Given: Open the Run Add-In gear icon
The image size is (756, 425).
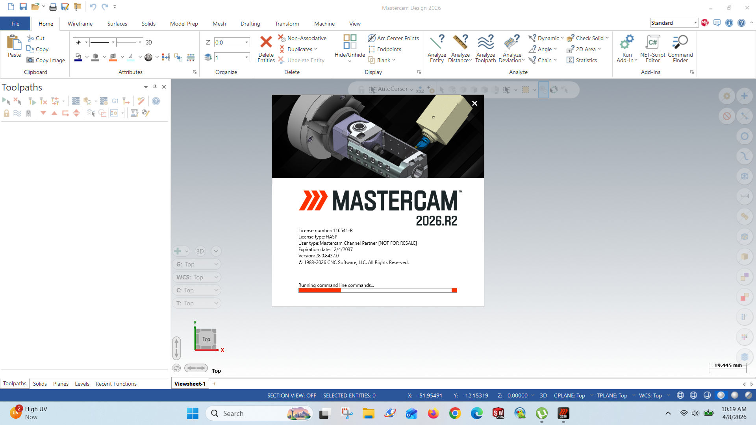Looking at the screenshot, I should tap(627, 42).
